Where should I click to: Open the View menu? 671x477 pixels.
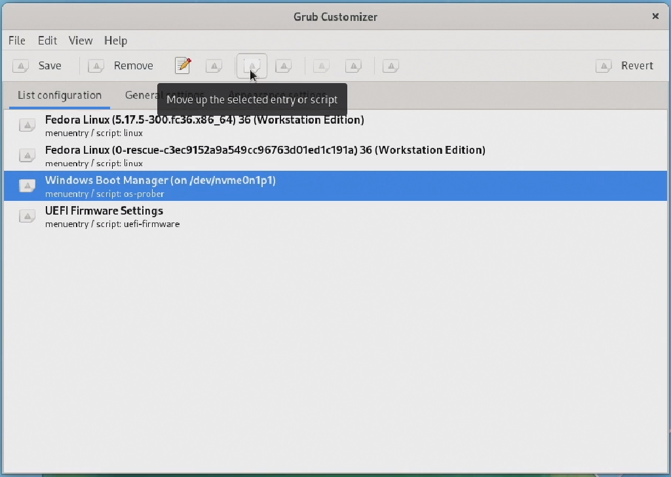[x=80, y=41]
